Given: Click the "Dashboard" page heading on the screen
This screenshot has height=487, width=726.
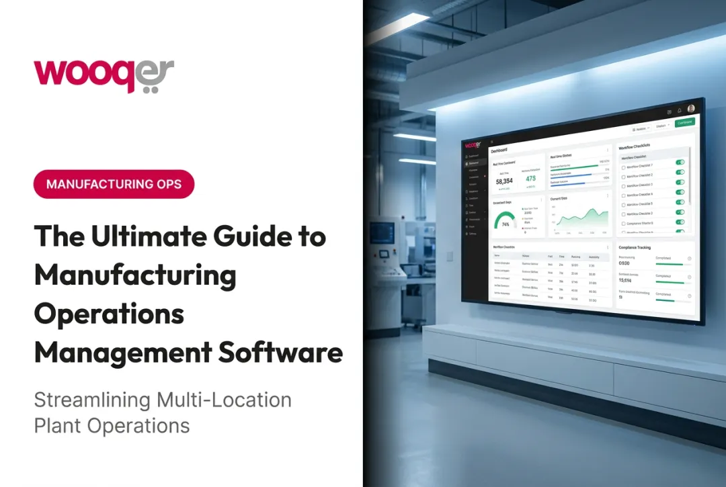Looking at the screenshot, I should (499, 150).
